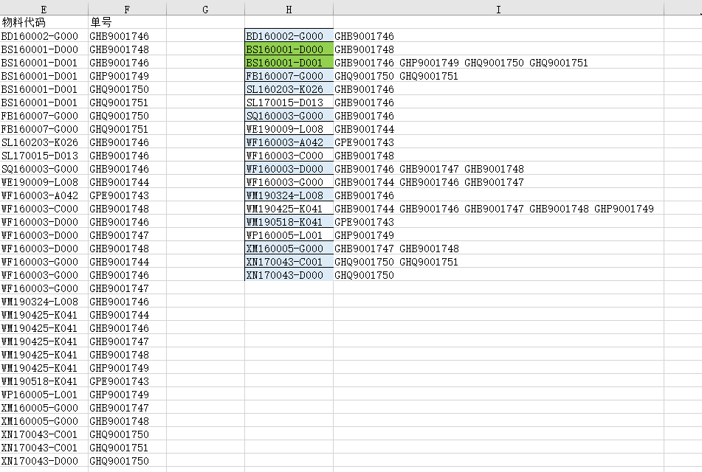Select WF160003-C000 cell in column E

coord(44,209)
